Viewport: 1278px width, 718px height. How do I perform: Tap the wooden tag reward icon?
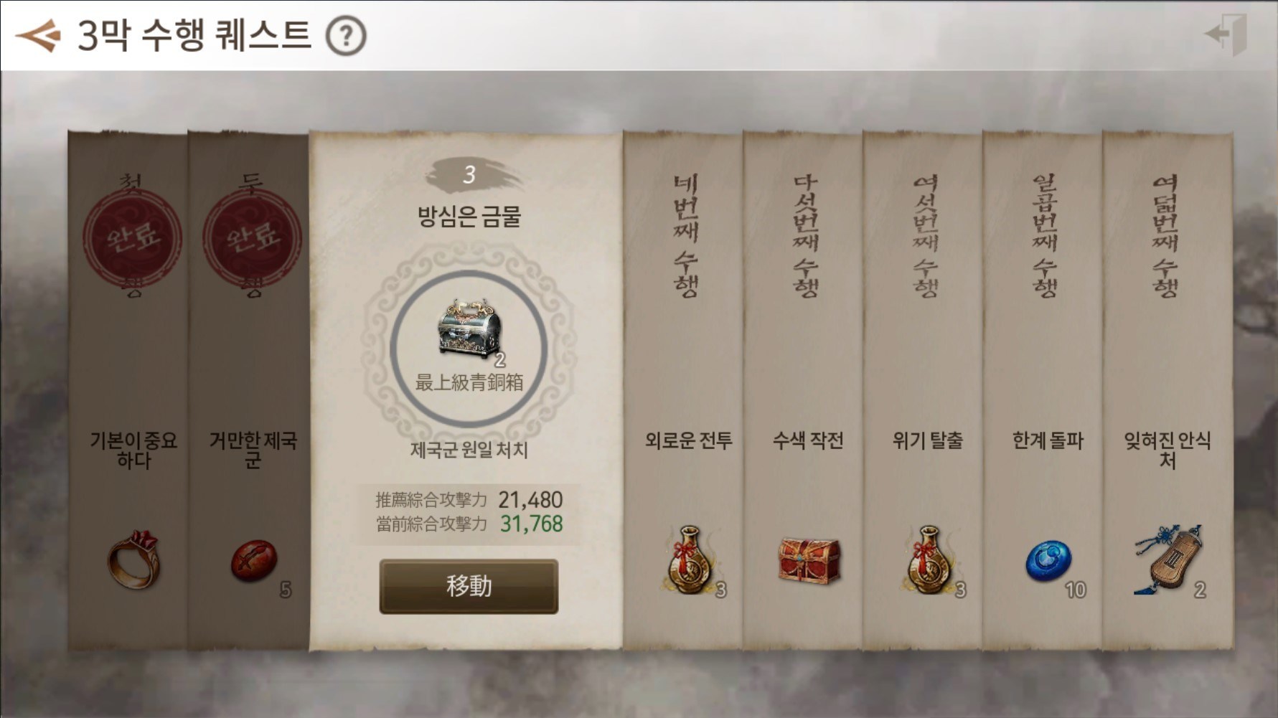[x=1167, y=559]
